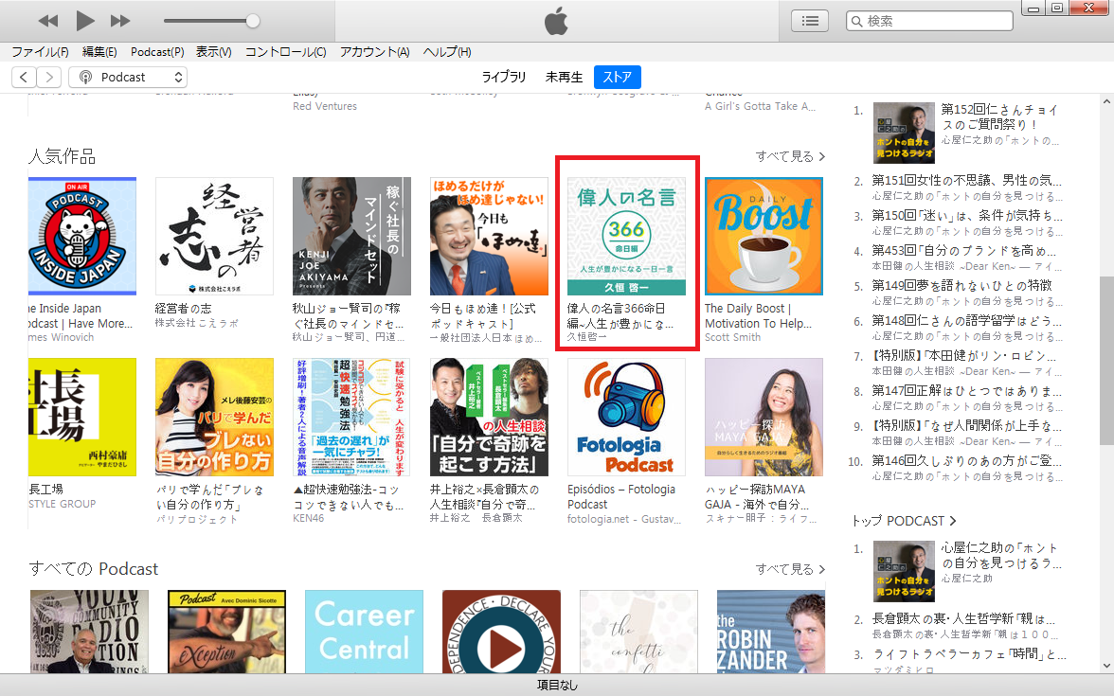Show all 人気作品 with すべて見る
1114x696 pixels.
point(790,156)
